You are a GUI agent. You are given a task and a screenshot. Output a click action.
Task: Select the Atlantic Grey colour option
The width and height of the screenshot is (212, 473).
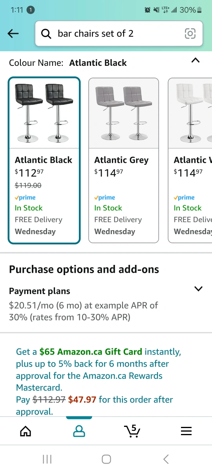(124, 160)
